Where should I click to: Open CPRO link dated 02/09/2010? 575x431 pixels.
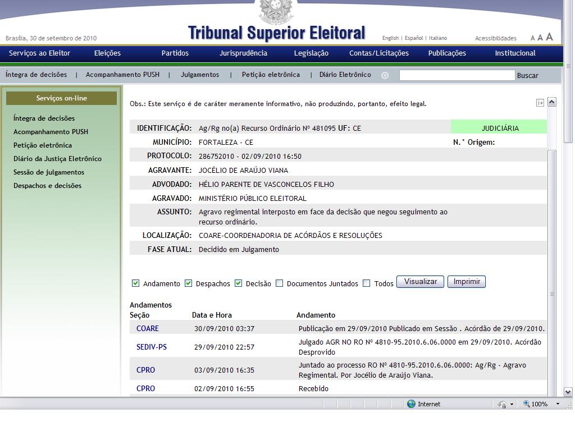pos(145,388)
